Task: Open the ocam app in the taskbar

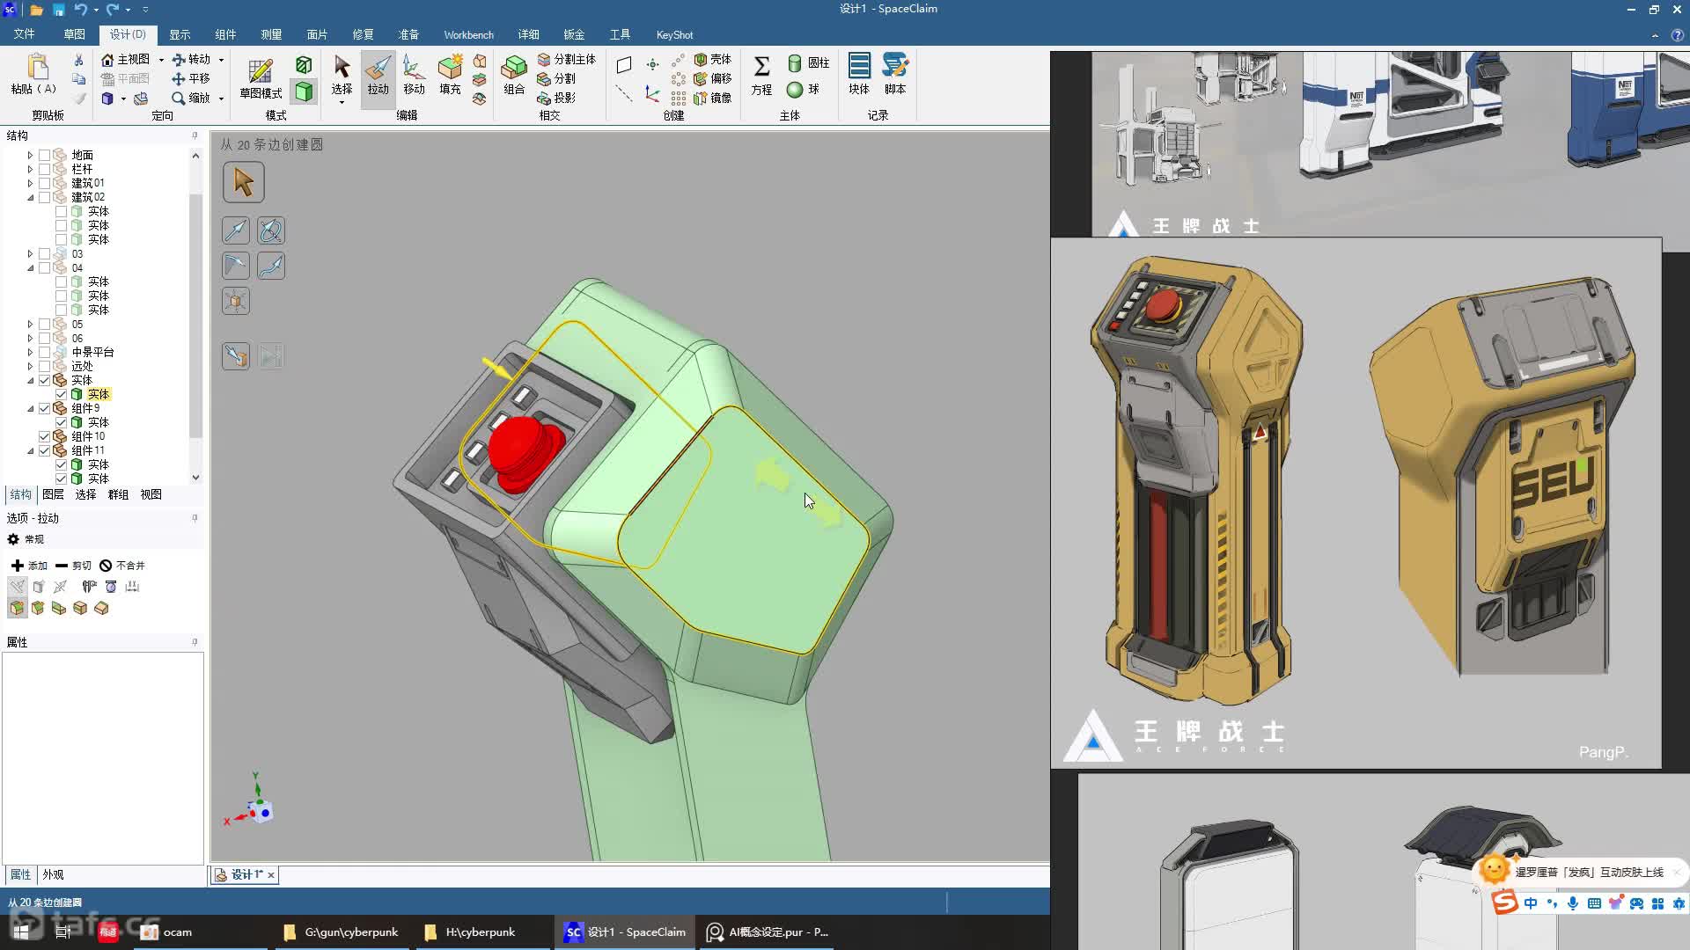Action: 167,932
